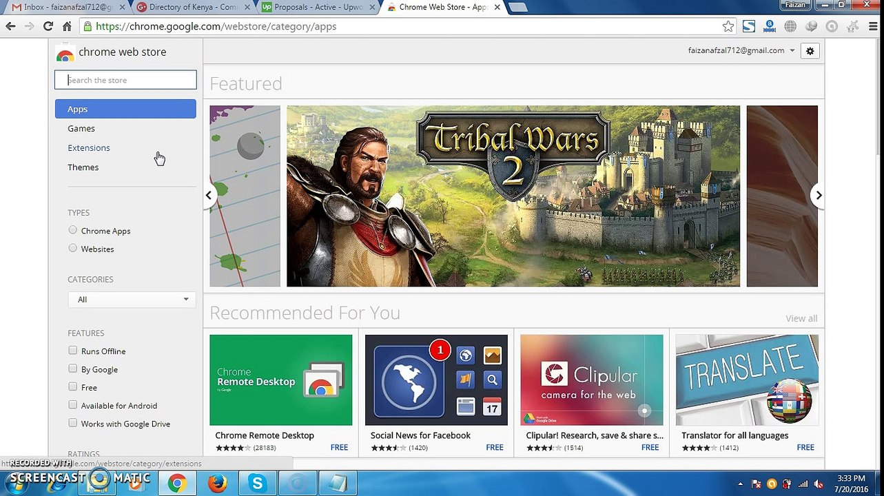The height and width of the screenshot is (496, 884).
Task: Check Works with Google Drive filter
Action: coord(73,423)
